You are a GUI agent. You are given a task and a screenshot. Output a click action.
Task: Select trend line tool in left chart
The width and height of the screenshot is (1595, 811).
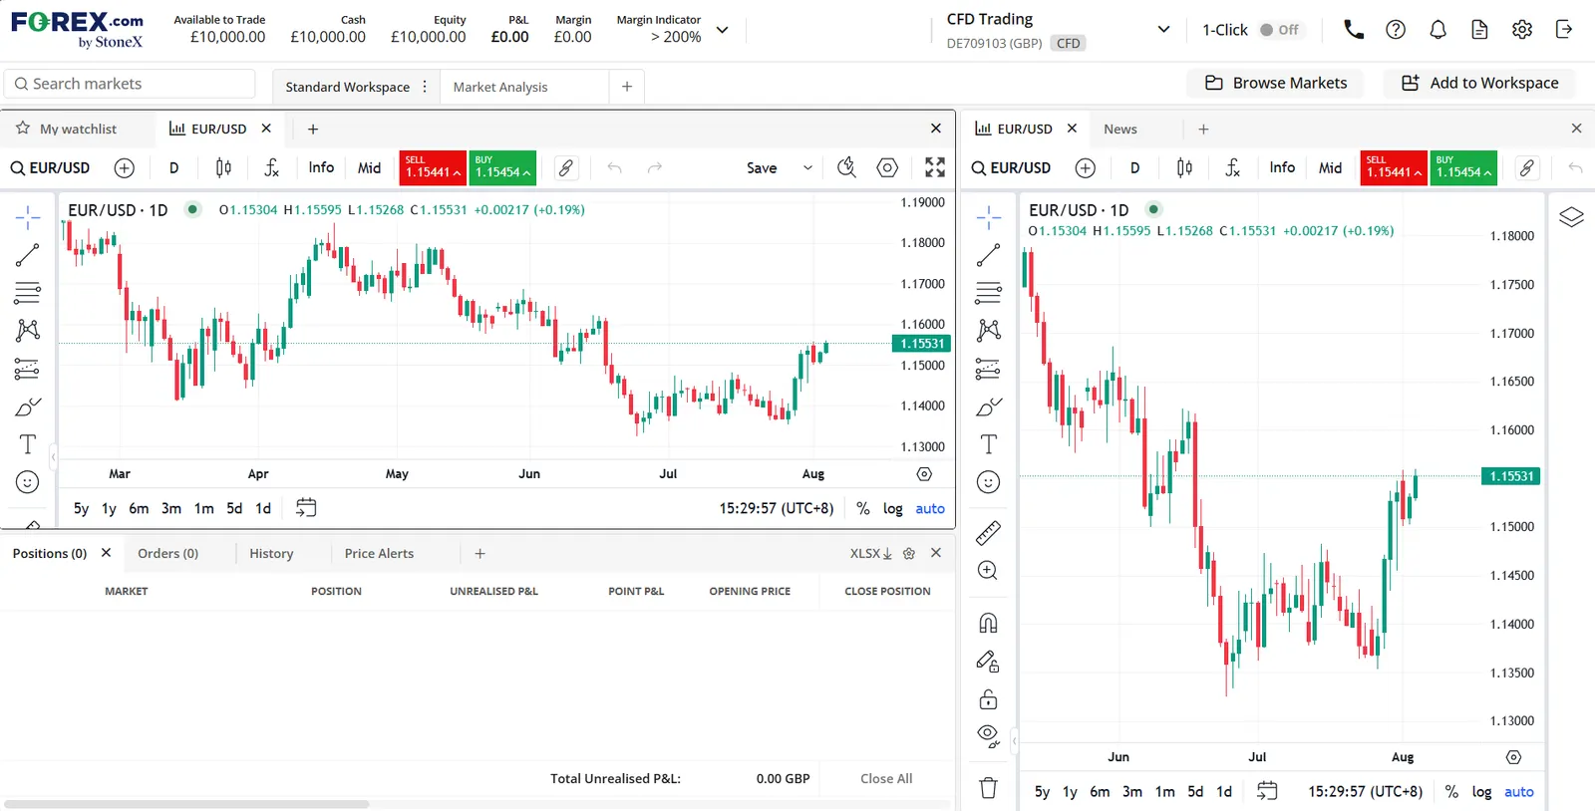coord(28,255)
